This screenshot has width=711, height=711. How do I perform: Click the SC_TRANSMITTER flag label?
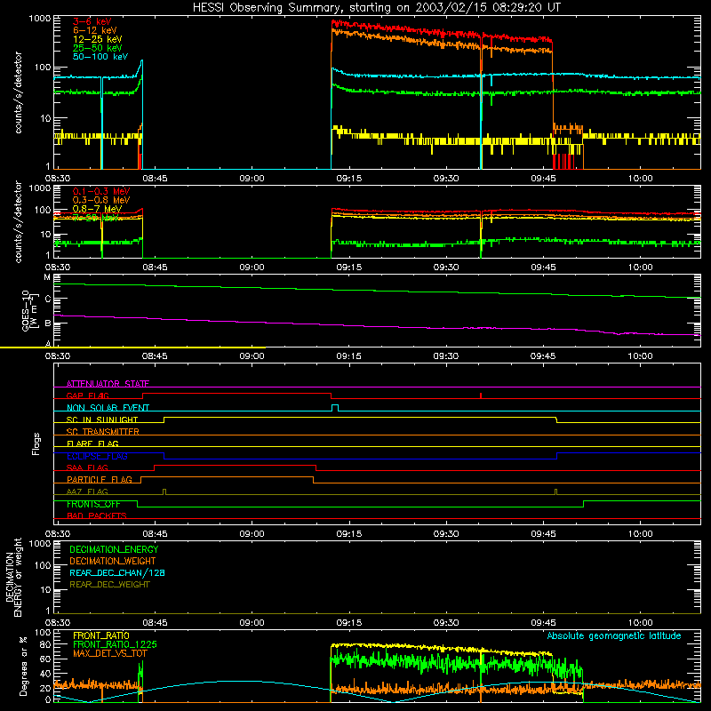(102, 432)
